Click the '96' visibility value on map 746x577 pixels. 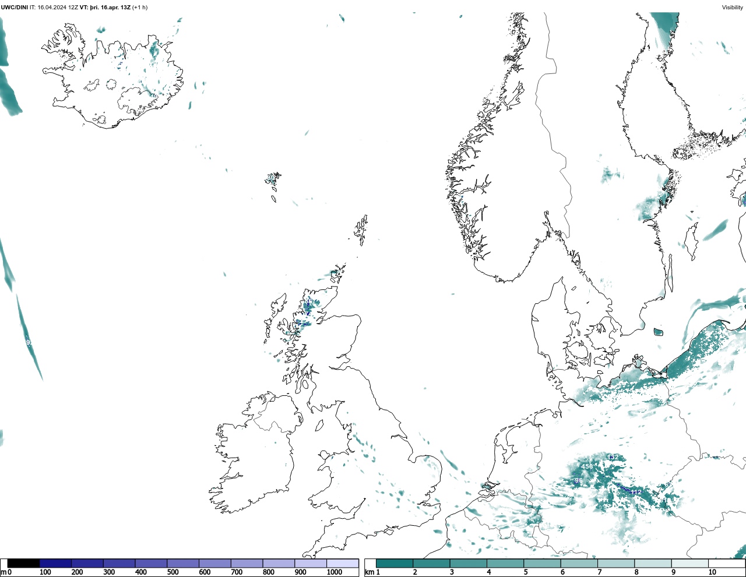click(579, 481)
